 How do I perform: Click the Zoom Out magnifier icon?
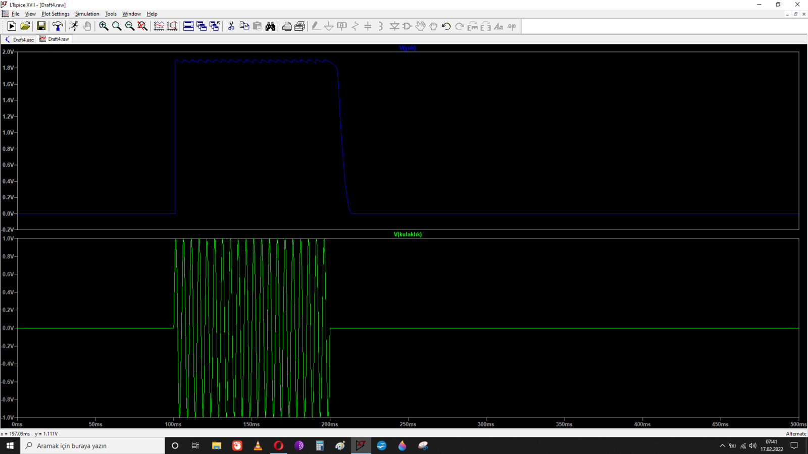(130, 26)
